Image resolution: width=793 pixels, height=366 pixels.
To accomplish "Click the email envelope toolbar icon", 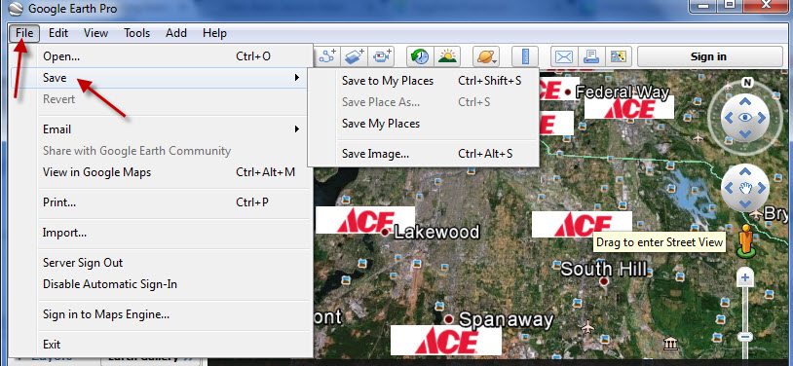I will pos(563,56).
